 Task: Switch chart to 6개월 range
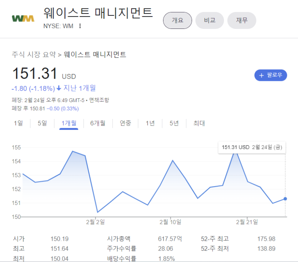coord(98,123)
